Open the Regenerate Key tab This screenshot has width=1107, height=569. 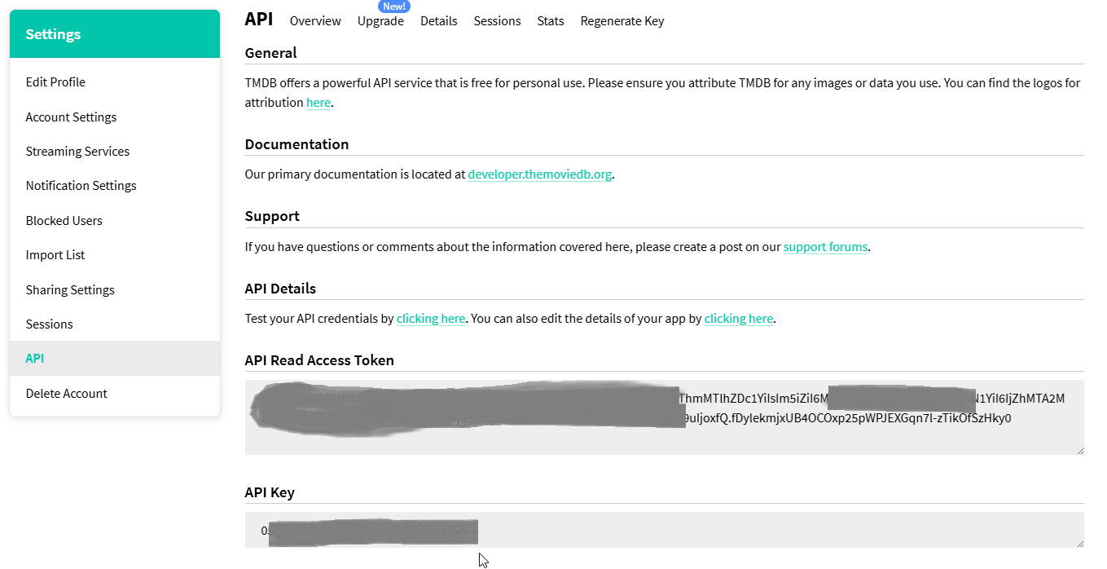[622, 21]
